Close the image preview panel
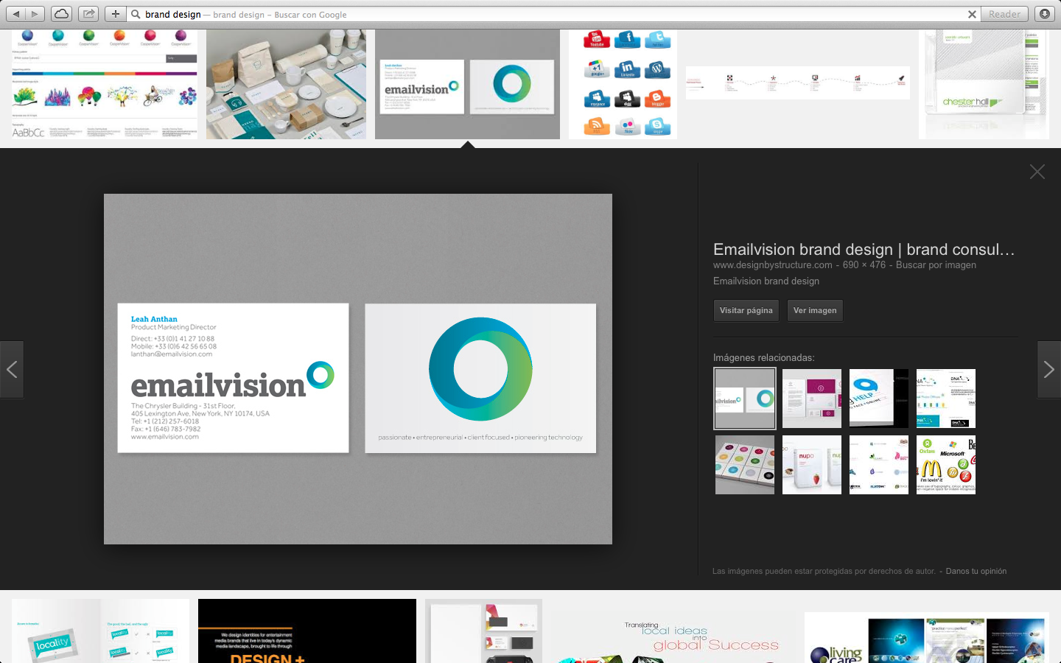The image size is (1061, 663). tap(1037, 172)
